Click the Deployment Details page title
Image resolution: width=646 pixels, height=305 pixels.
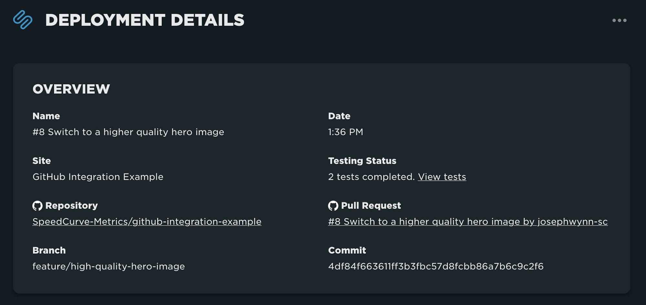coord(145,20)
